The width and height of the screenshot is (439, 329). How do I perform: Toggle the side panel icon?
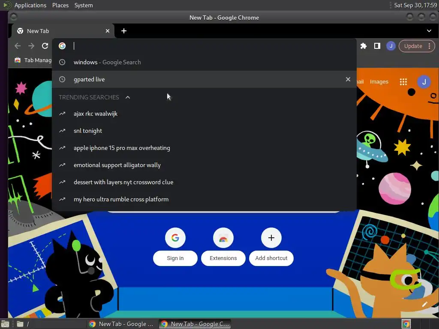(x=377, y=46)
